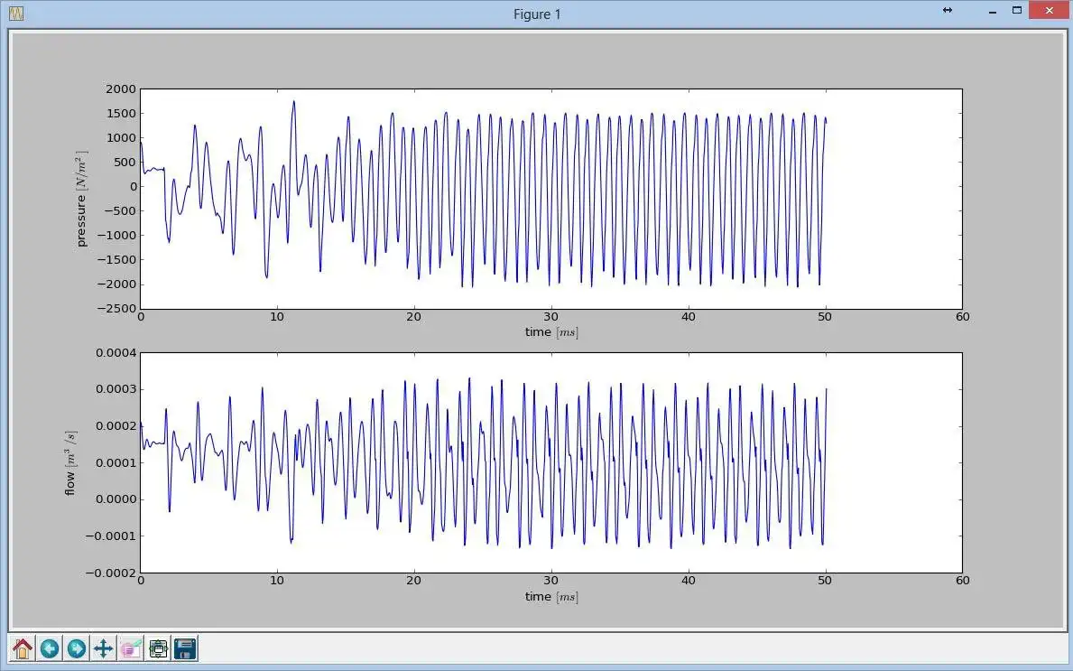Click the 1500 tick on the pressure axis
The width and height of the screenshot is (1073, 671).
[120, 113]
